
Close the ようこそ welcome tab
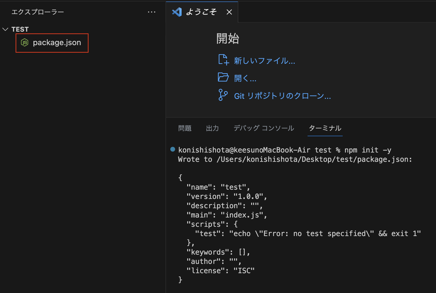(229, 12)
